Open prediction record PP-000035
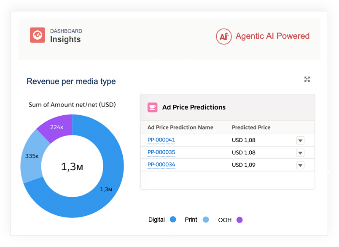 click(x=161, y=152)
